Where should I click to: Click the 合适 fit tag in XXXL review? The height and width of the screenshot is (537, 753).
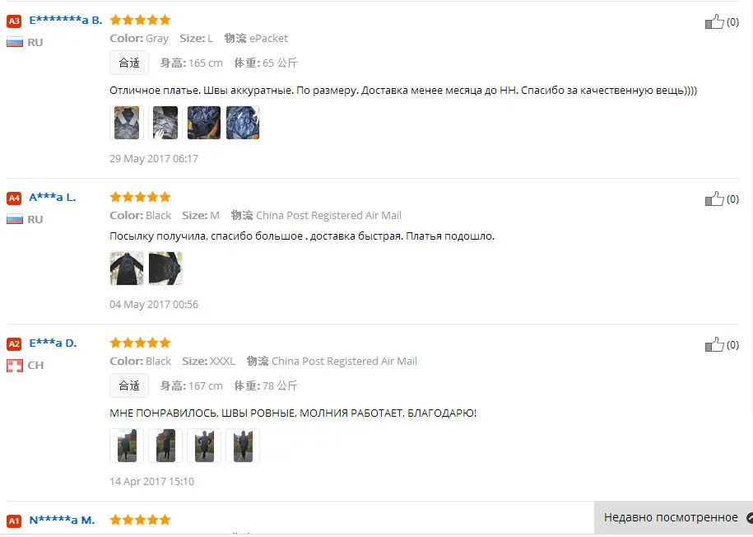pyautogui.click(x=129, y=385)
